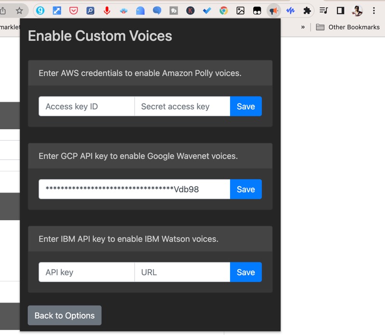Open the profile avatar menu
The width and height of the screenshot is (385, 335).
click(x=357, y=11)
